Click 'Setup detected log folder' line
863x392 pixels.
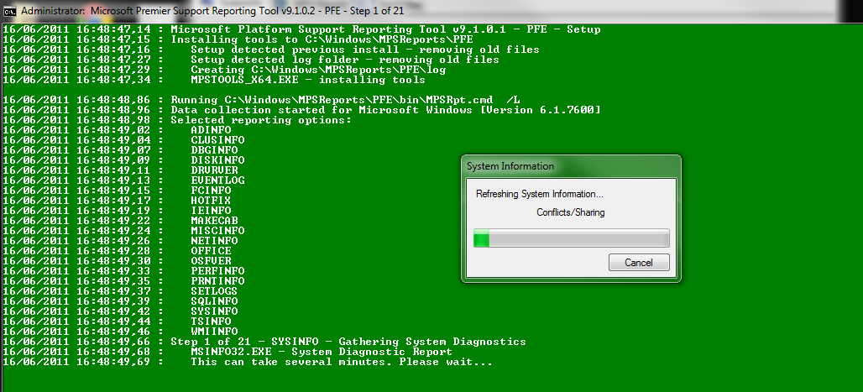click(251, 60)
